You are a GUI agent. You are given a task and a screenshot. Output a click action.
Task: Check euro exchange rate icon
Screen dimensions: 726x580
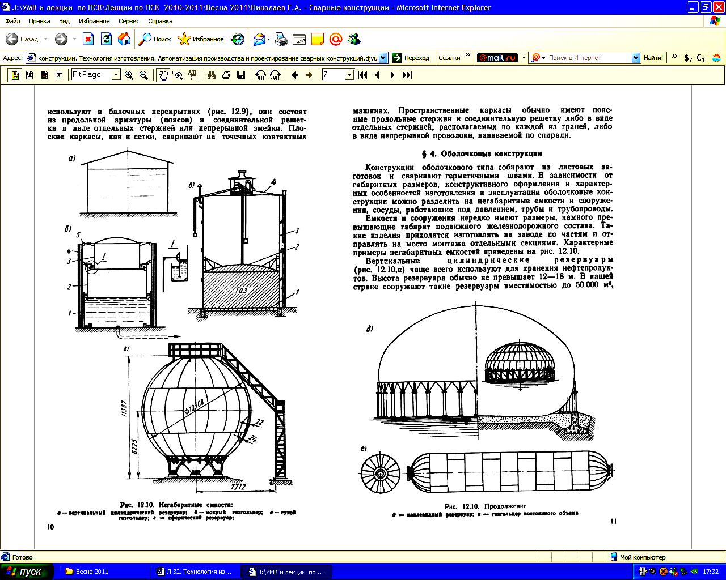[700, 58]
